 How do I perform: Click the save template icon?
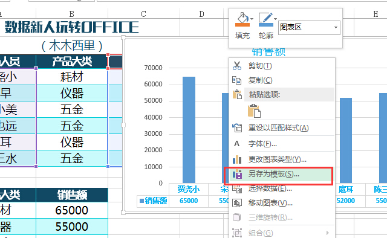tap(237, 175)
